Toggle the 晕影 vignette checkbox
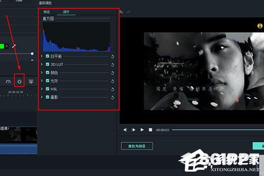Viewport: 264px width, 176px height. [47, 97]
